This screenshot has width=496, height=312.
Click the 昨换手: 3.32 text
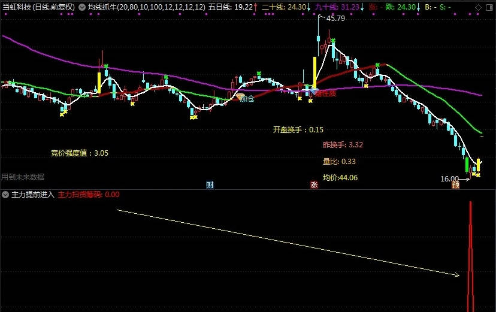click(343, 145)
